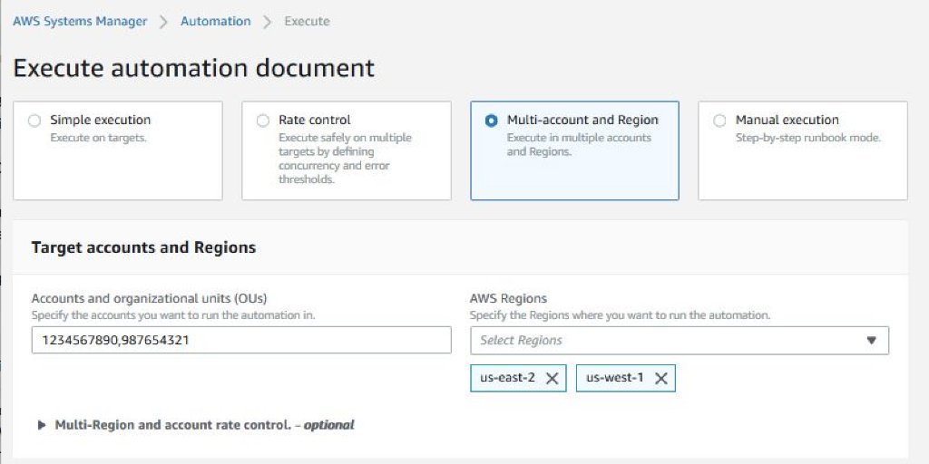Click the 'us-east-2' tag text
The width and height of the screenshot is (929, 464).
point(508,378)
